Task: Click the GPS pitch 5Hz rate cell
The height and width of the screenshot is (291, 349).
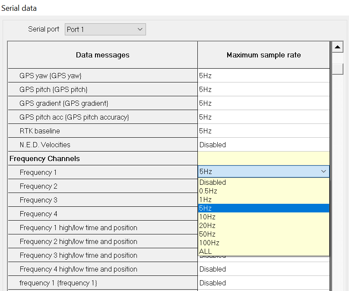Action: coord(263,89)
